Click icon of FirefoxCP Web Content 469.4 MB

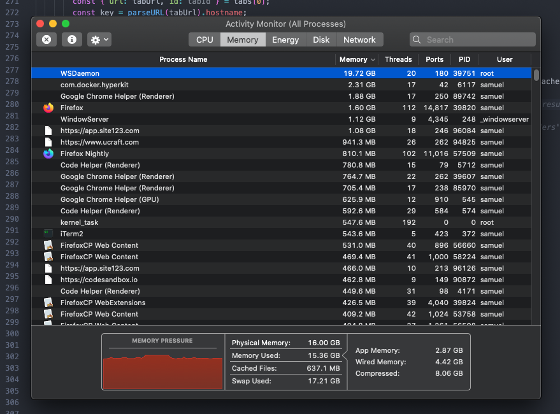click(x=48, y=257)
